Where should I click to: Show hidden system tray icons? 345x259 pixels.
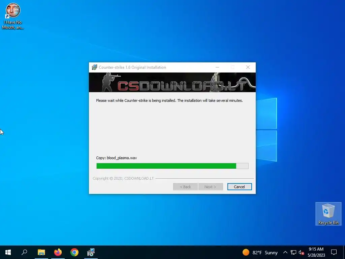285,252
